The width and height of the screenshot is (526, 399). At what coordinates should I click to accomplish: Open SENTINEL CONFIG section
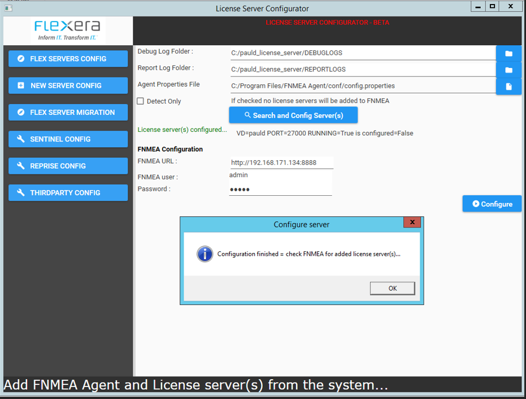[x=68, y=139]
